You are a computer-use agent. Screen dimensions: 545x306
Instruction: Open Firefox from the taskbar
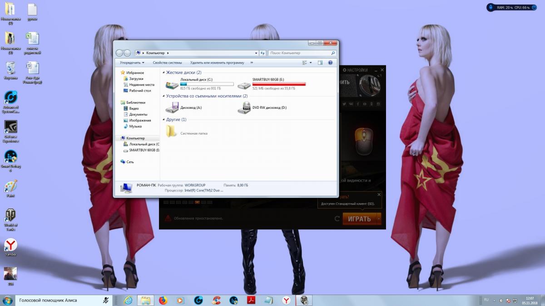pos(163,300)
